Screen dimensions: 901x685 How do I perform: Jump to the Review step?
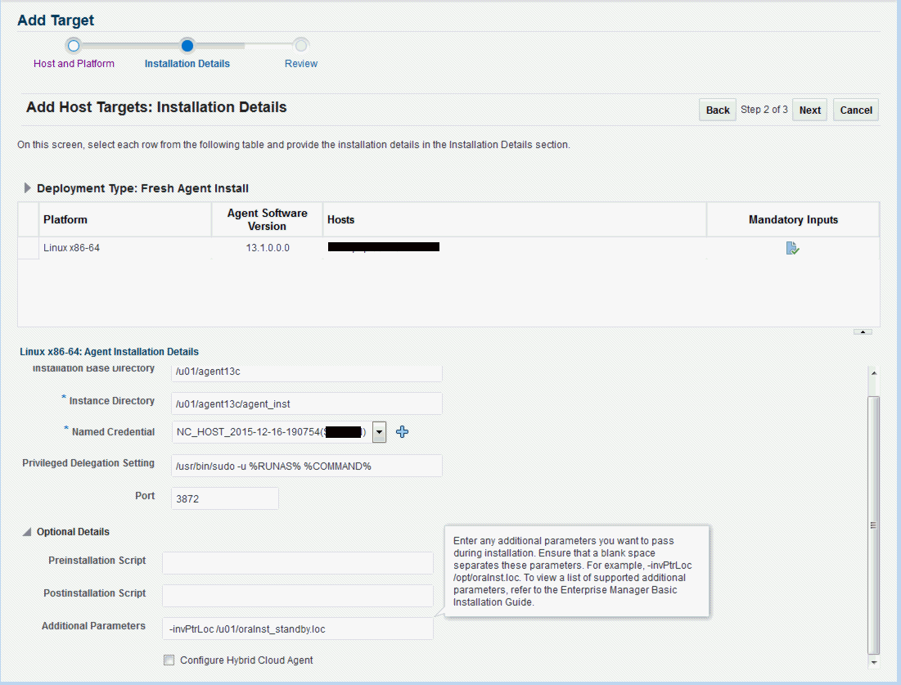[301, 64]
